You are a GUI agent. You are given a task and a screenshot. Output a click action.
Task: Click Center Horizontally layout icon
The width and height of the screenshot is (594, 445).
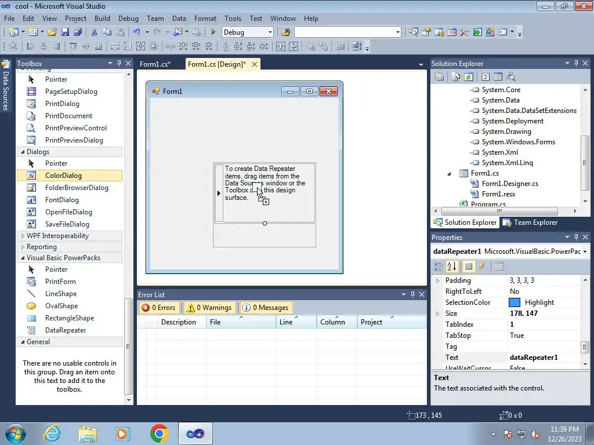click(280, 46)
